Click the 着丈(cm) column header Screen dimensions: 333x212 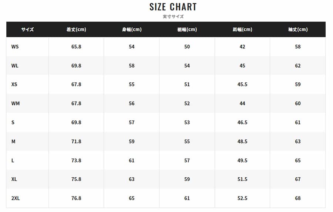pyautogui.click(x=76, y=30)
